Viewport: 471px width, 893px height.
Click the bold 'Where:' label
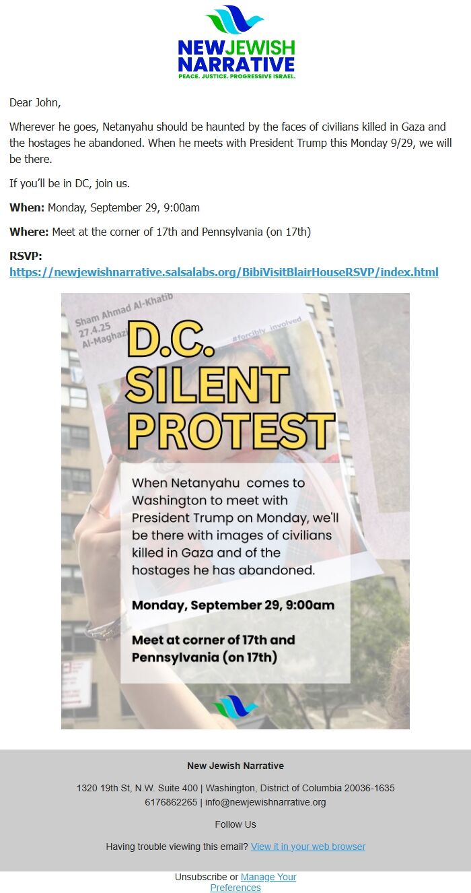tap(29, 232)
